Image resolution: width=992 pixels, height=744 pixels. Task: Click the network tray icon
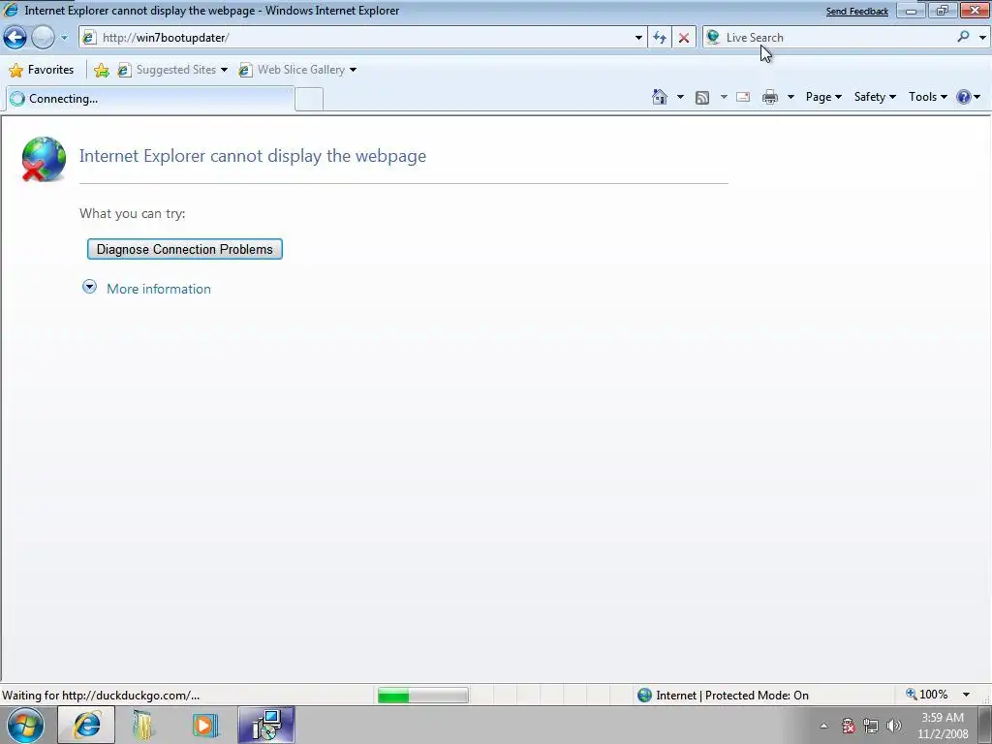tap(871, 726)
